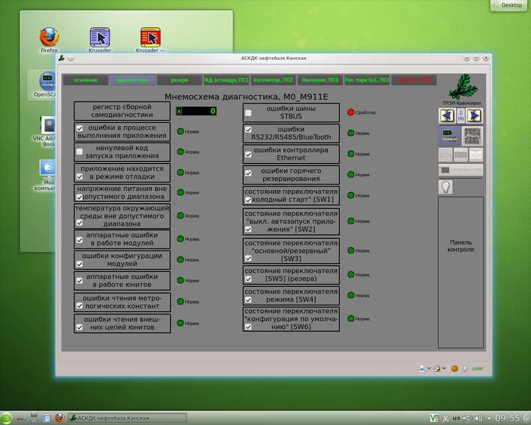Click the register value field showing 0
The height and width of the screenshot is (425, 531).
click(196, 111)
